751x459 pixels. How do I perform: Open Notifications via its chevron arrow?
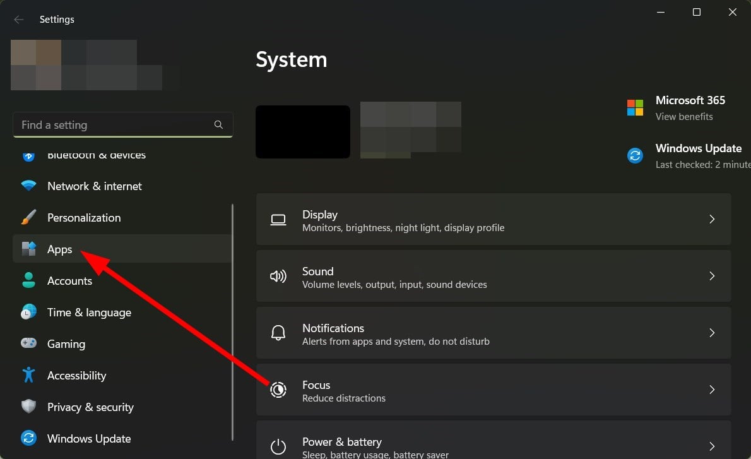[713, 333]
